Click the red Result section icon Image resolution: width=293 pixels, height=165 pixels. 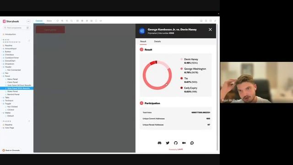[141, 49]
